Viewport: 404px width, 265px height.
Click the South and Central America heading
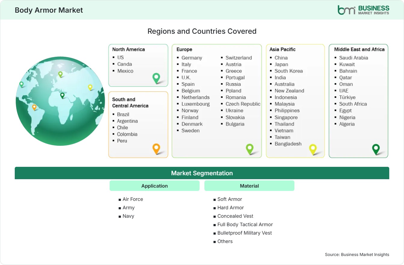point(130,102)
